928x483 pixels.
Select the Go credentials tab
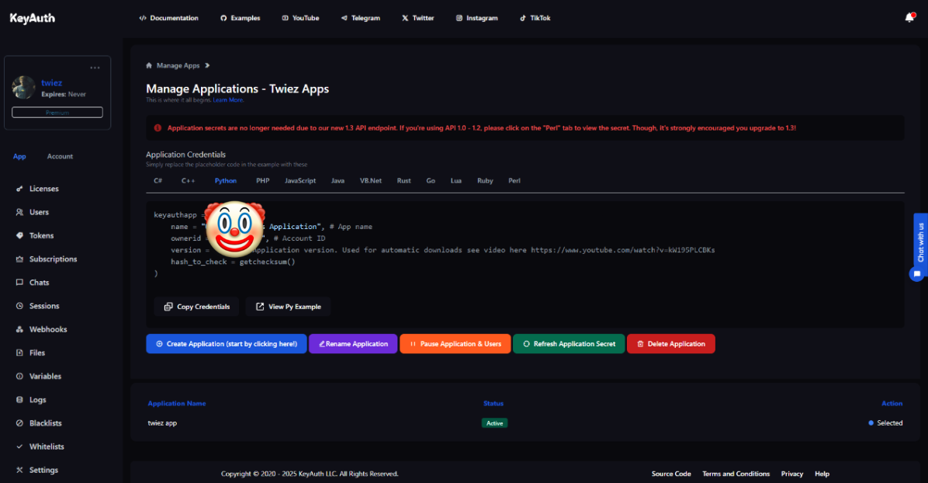[431, 181]
